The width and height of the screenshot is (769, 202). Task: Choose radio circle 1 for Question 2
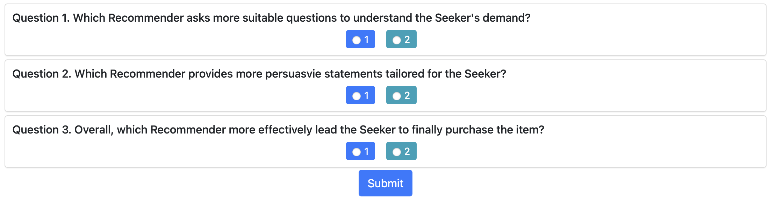pos(357,96)
